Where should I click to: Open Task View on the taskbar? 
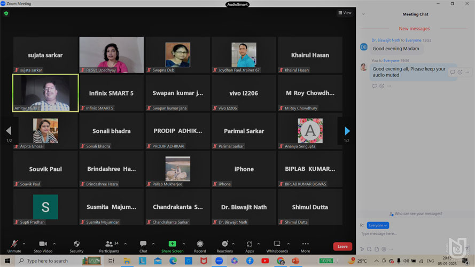(111, 261)
